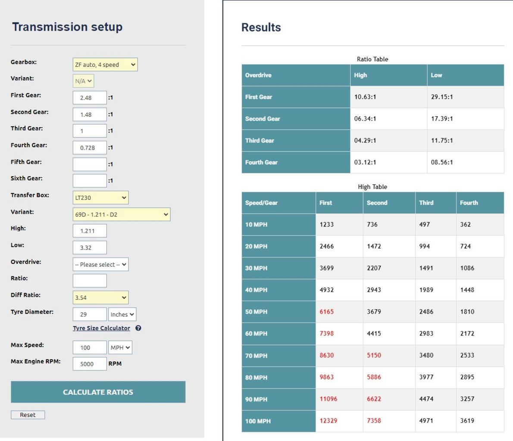Open the Max Speed MPH unit dropdown

(x=120, y=348)
